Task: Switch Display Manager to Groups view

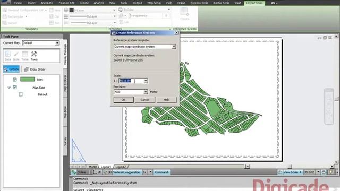Action: point(11,69)
